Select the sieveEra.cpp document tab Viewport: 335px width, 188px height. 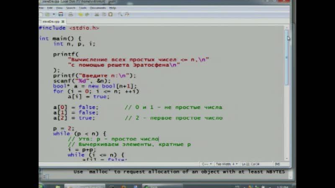pos(51,21)
